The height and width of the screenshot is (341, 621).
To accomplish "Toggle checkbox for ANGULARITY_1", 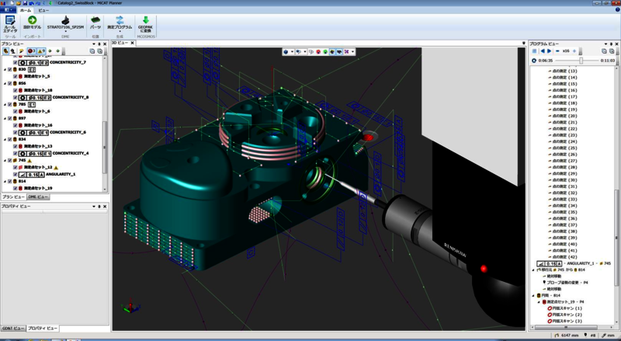I will coord(16,174).
